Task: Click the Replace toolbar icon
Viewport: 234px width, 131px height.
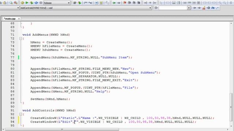Action: click(x=15, y=3)
